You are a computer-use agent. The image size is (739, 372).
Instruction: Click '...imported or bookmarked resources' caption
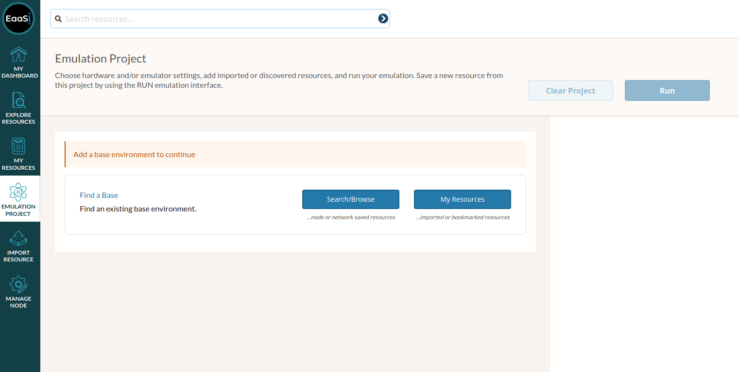463,217
